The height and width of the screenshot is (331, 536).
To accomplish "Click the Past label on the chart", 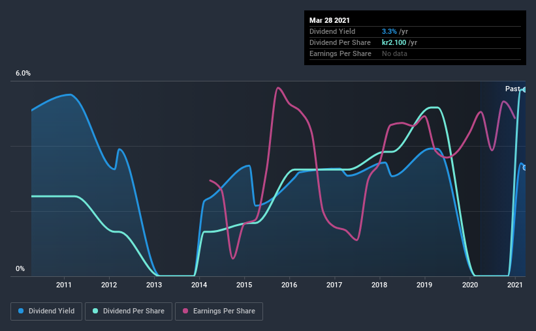I will point(512,89).
